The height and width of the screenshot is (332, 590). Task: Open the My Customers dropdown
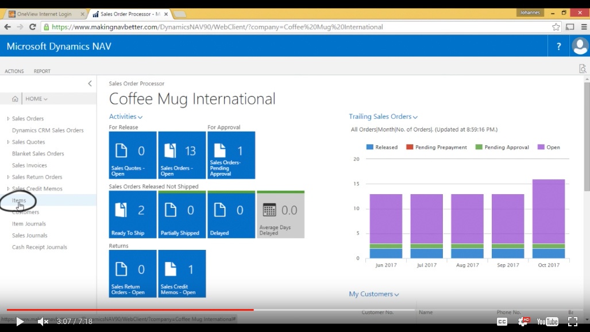tap(373, 294)
